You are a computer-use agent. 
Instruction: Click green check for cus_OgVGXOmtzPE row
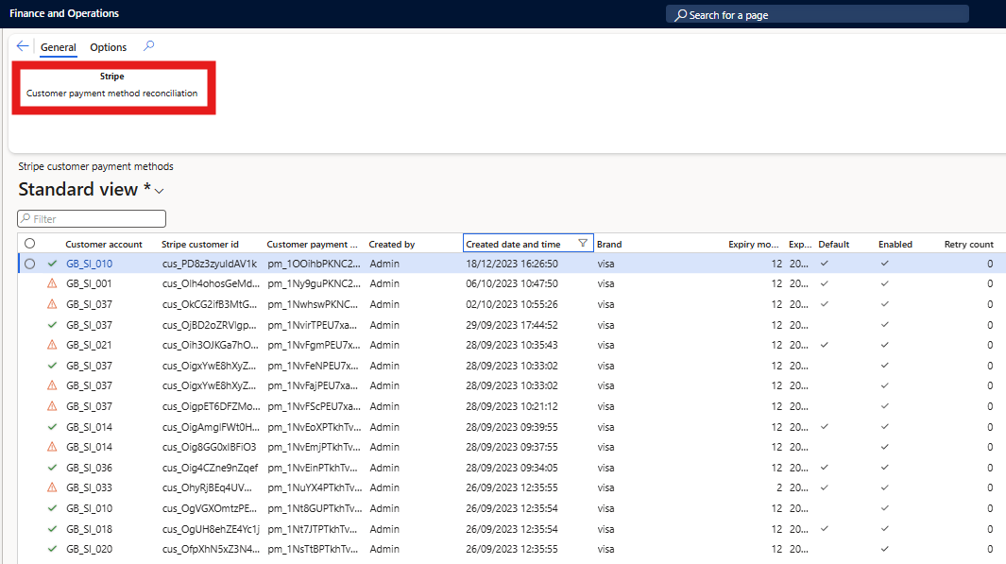[x=53, y=508]
